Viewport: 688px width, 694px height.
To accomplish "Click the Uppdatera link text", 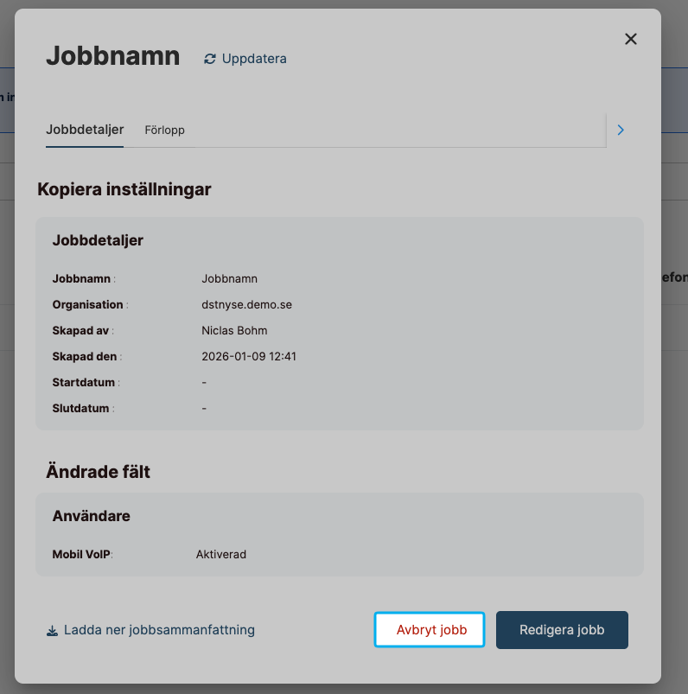I will 254,59.
